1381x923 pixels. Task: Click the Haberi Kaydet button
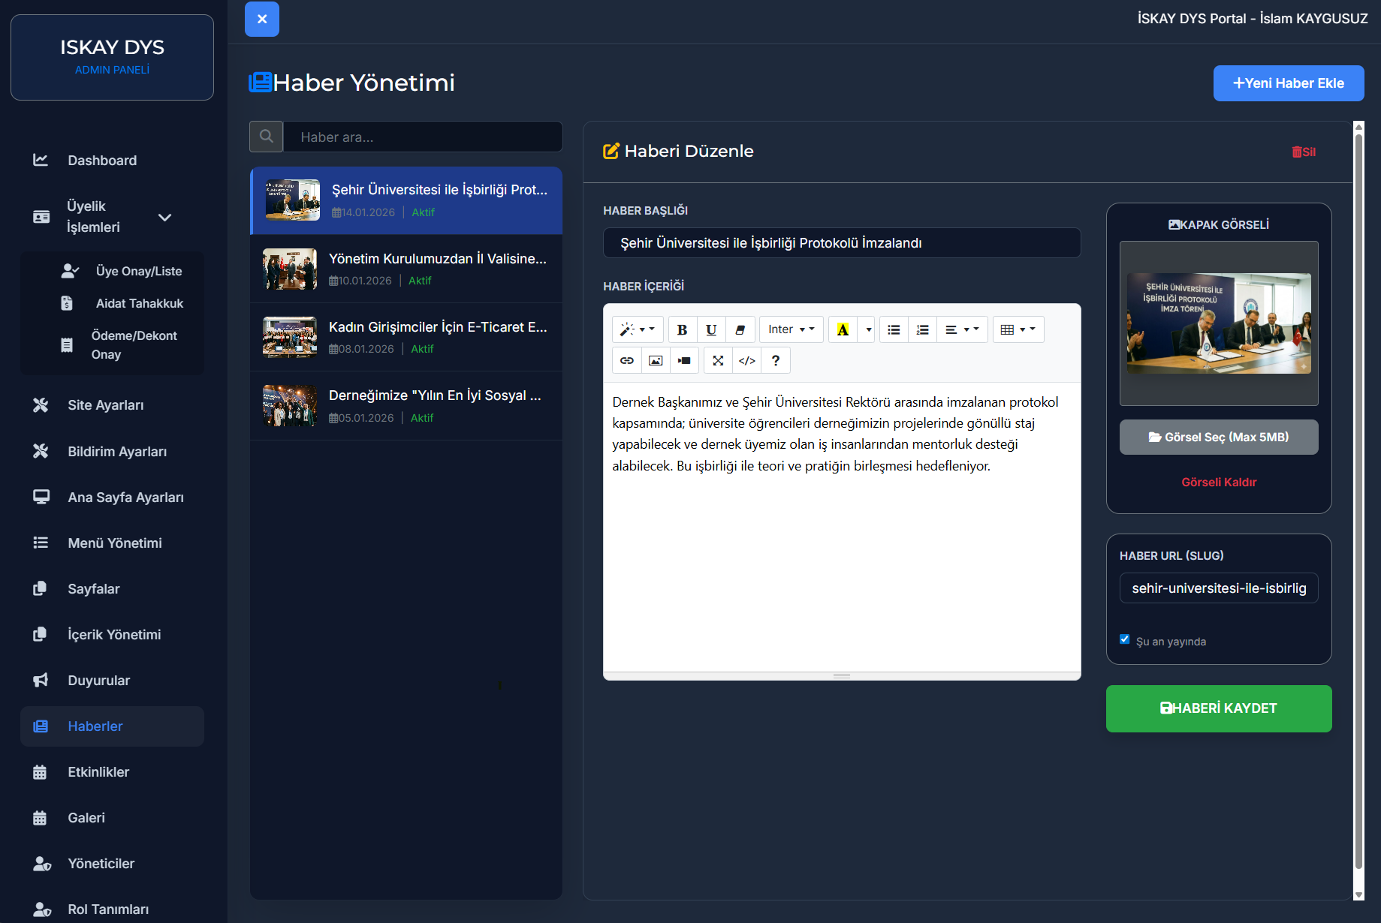pyautogui.click(x=1218, y=708)
